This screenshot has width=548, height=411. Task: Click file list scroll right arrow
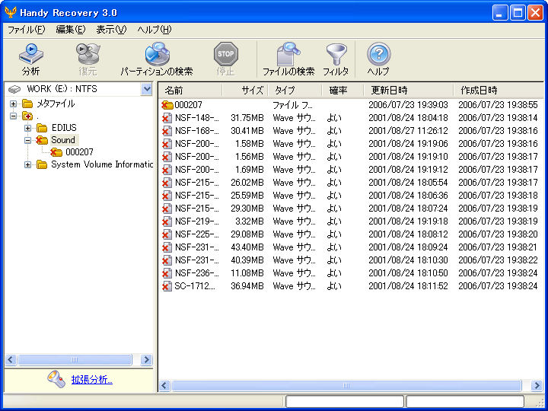(537, 385)
